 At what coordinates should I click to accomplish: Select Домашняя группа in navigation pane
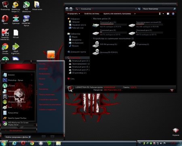pos(76,52)
